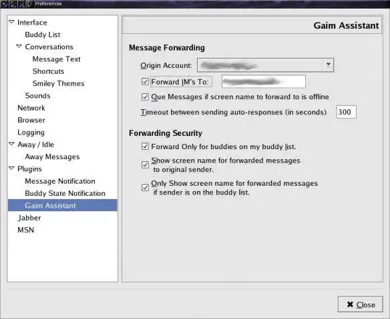Select Gaim Assistant in the tree
Image resolution: width=390 pixels, height=319 pixels.
[62, 205]
